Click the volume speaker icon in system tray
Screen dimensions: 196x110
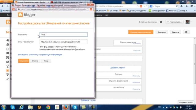pos(167,107)
